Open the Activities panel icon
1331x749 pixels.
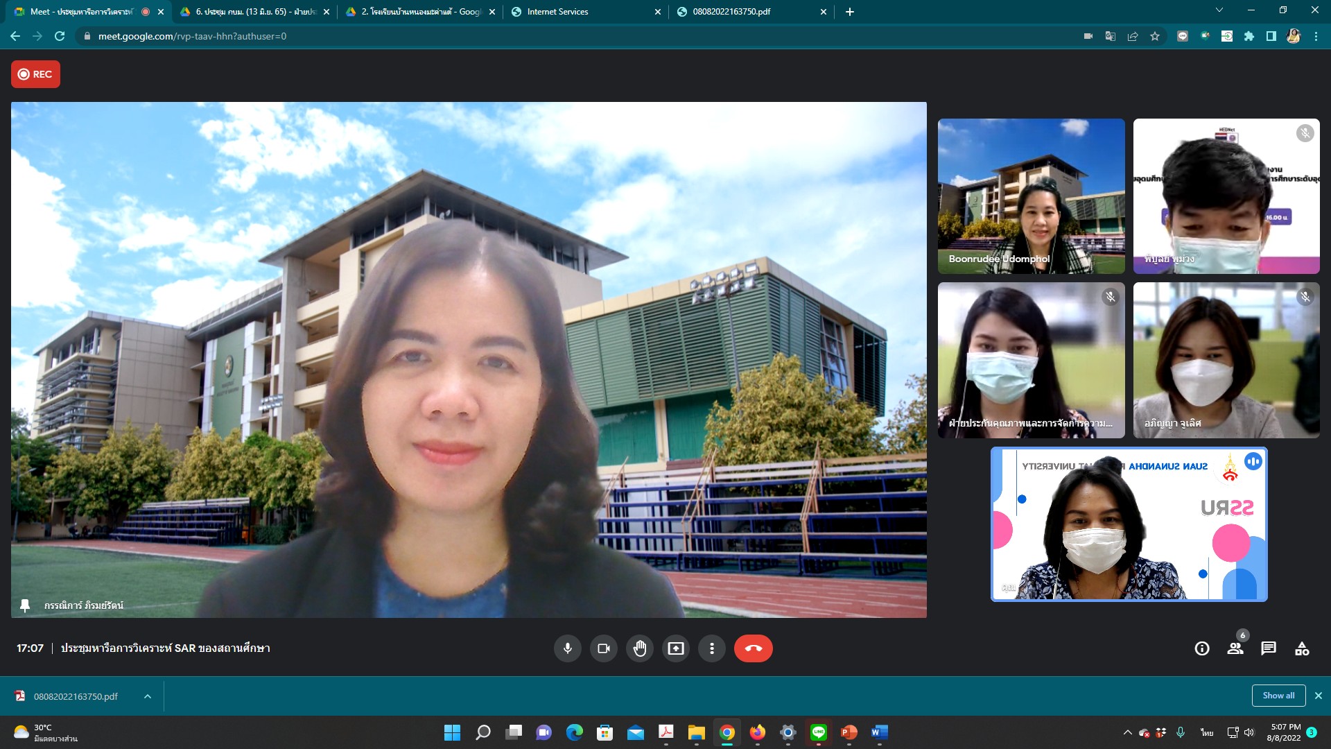click(1302, 648)
